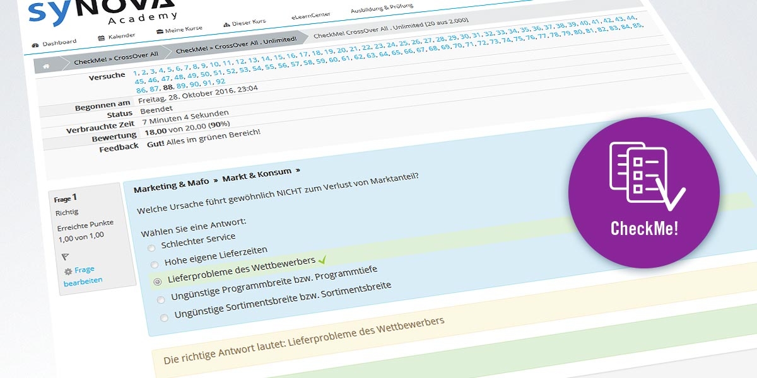Select the Dieser Kurs navigation label
Screen dimensions: 757x378
point(249,23)
